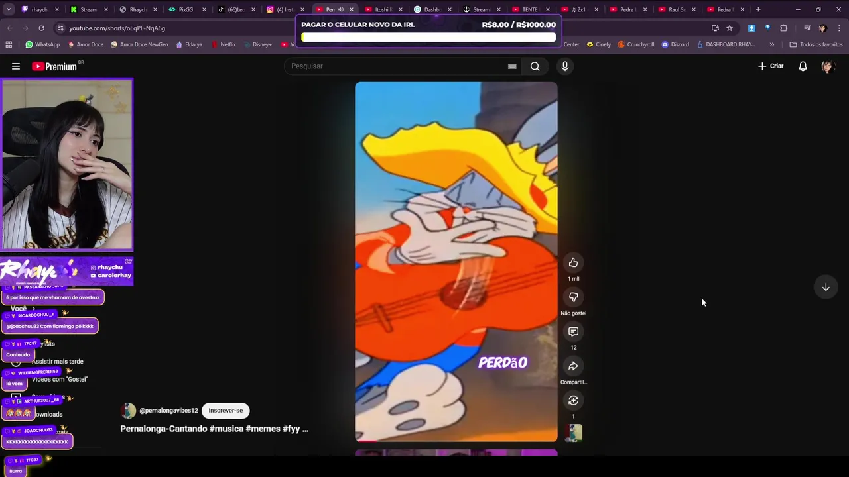This screenshot has height=477, width=849.
Task: Go to next short with down arrow
Action: click(x=826, y=287)
